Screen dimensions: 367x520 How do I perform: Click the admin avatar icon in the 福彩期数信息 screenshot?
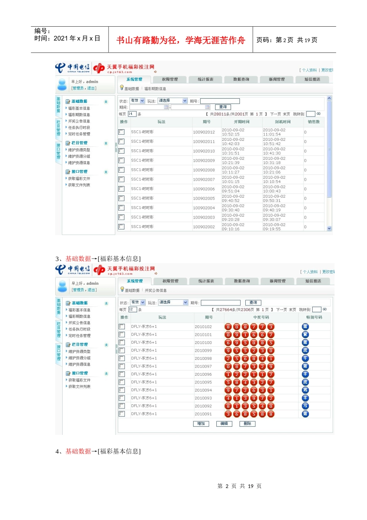[x=62, y=84]
